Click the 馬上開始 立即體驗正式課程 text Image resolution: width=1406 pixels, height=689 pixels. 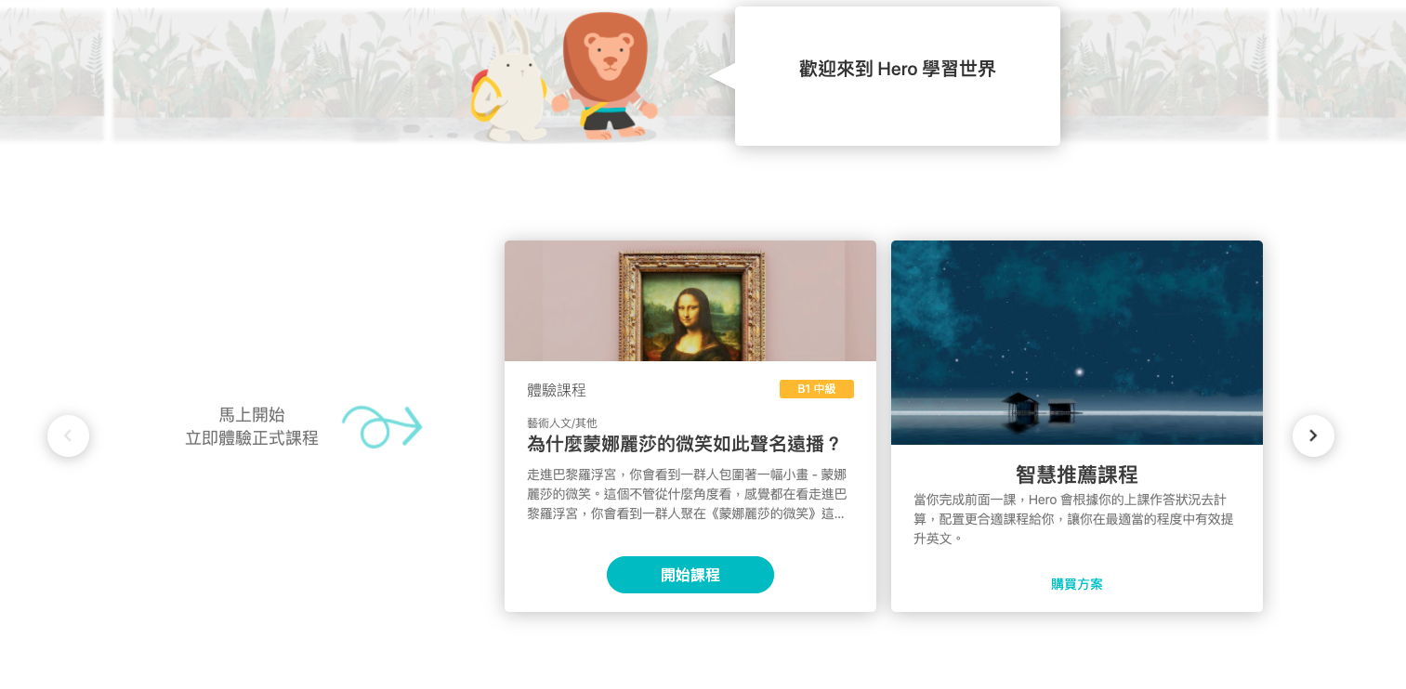click(252, 426)
